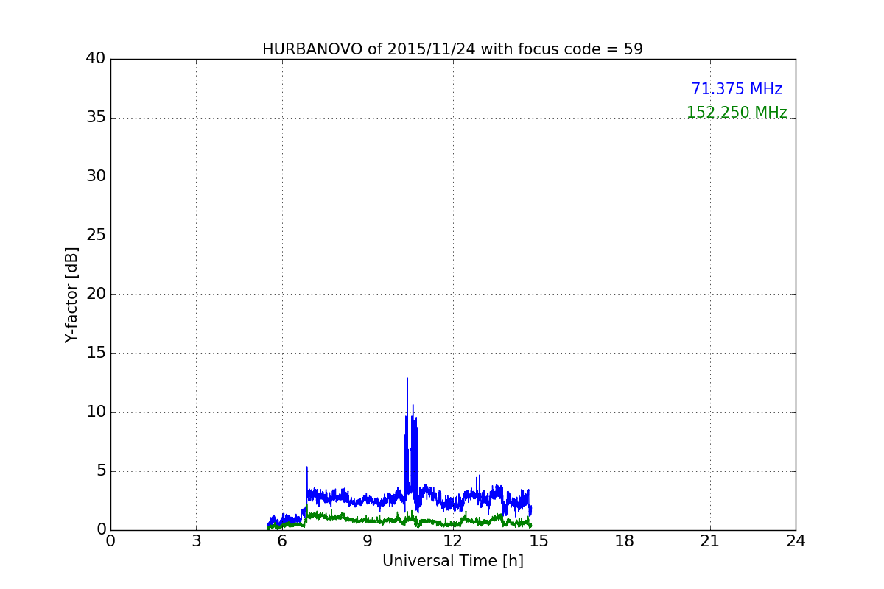Click the tallest blue spike peak near 13 dB
The height and width of the screenshot is (589, 884).
pos(407,378)
